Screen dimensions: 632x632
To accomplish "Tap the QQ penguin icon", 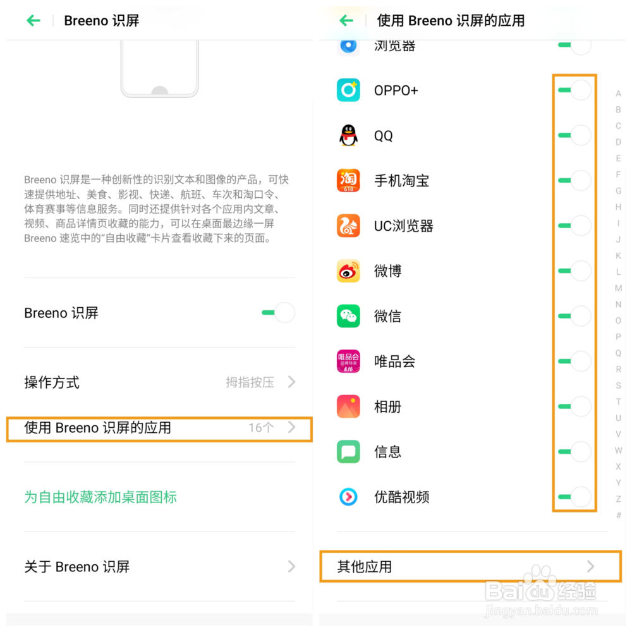I will [348, 135].
